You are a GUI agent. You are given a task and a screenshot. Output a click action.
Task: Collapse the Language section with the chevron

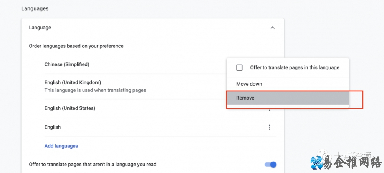273,28
